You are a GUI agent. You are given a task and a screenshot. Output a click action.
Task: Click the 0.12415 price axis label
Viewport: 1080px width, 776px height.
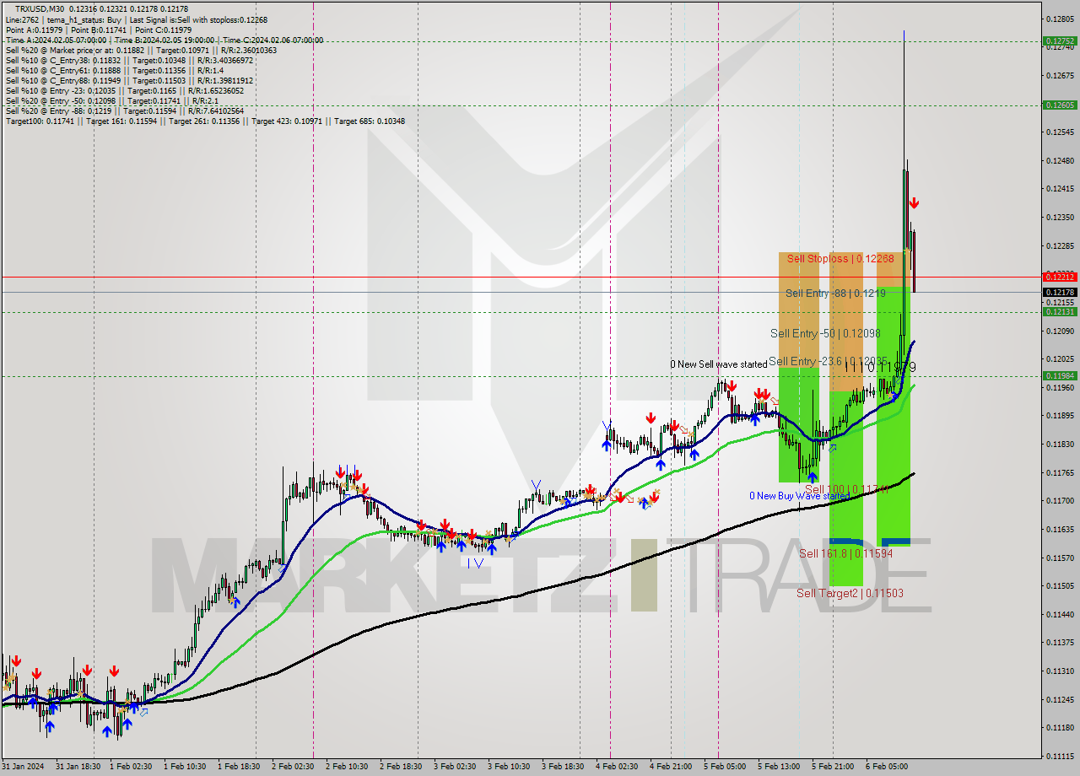click(x=1060, y=189)
